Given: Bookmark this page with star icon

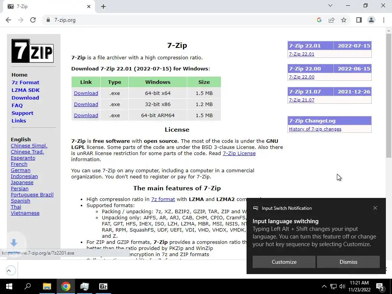Looking at the screenshot, I should pos(344,20).
